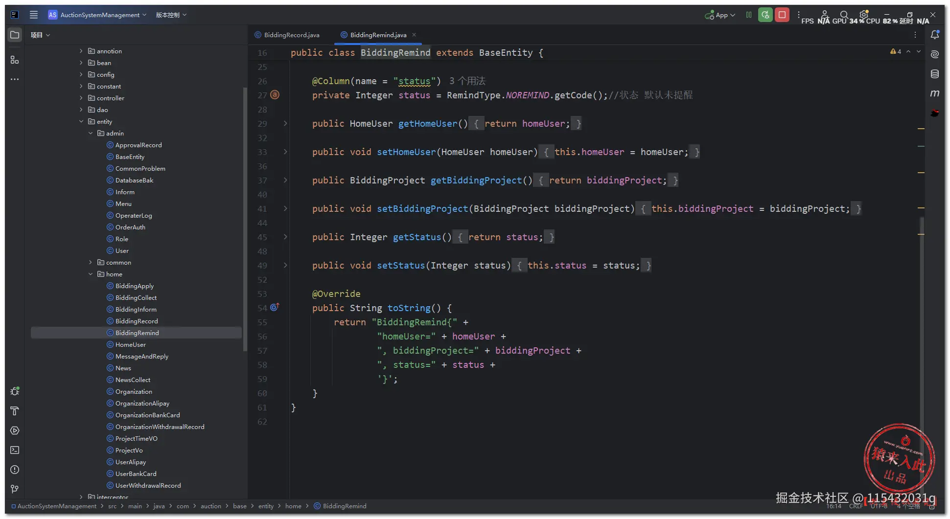Expand the controller folder
This screenshot has height=519, width=950.
(x=81, y=98)
